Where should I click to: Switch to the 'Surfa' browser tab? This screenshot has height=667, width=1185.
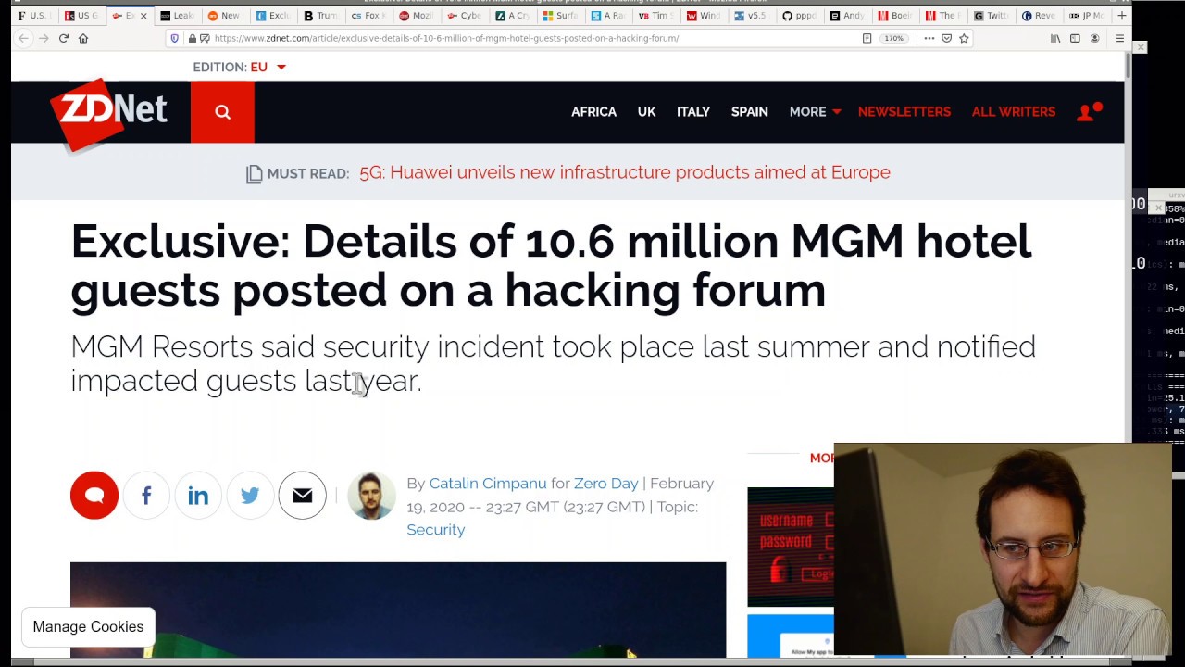[x=562, y=16]
